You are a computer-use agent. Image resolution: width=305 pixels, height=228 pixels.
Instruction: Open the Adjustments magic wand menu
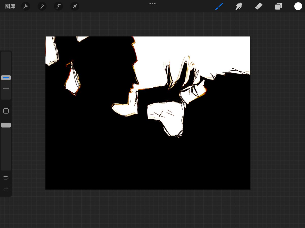coord(42,6)
